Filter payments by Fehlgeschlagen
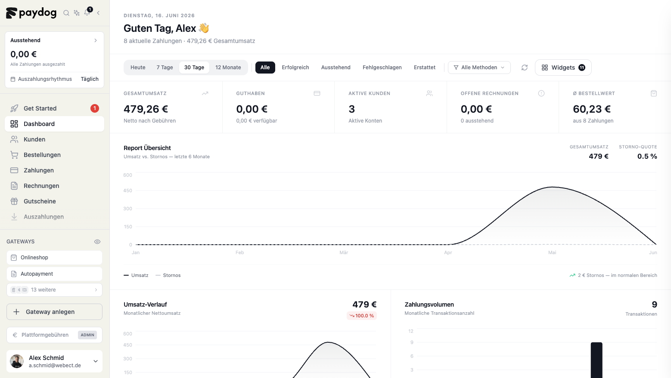 click(x=382, y=68)
